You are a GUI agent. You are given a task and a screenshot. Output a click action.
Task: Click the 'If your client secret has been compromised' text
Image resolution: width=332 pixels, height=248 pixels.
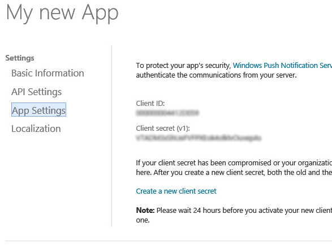pos(234,163)
